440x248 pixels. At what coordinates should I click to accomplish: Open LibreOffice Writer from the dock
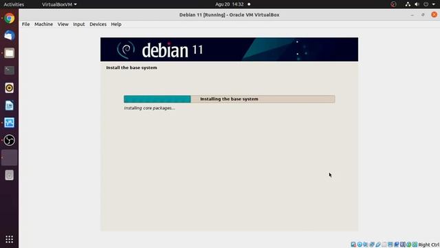(9, 105)
